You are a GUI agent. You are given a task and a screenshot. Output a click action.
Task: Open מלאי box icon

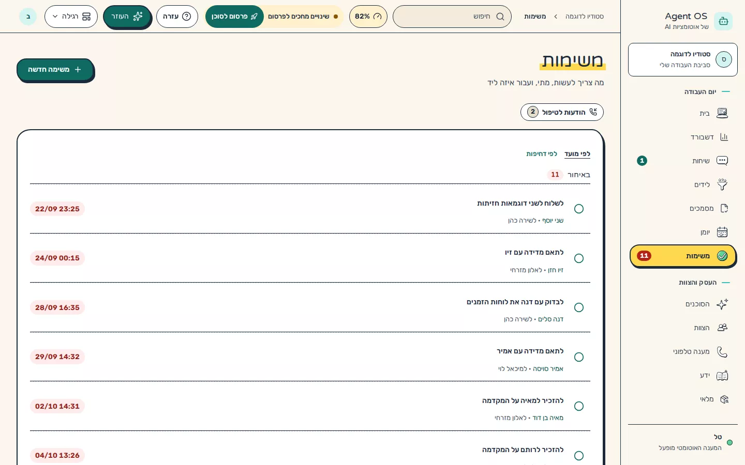point(724,399)
